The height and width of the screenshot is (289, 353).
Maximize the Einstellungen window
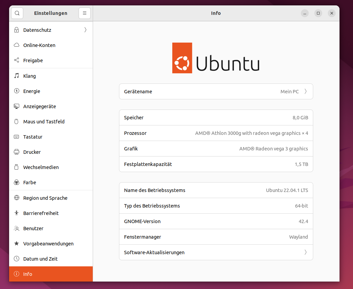coord(318,13)
